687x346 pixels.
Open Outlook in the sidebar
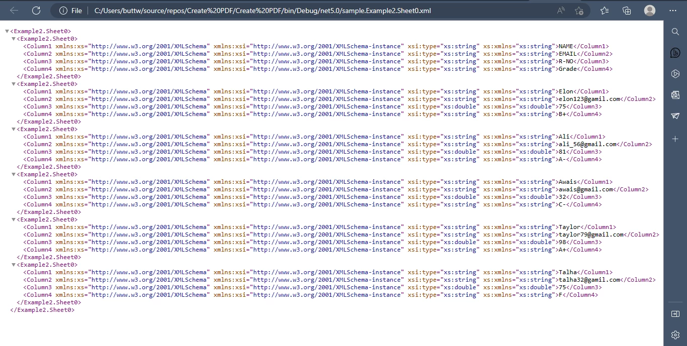(675, 95)
